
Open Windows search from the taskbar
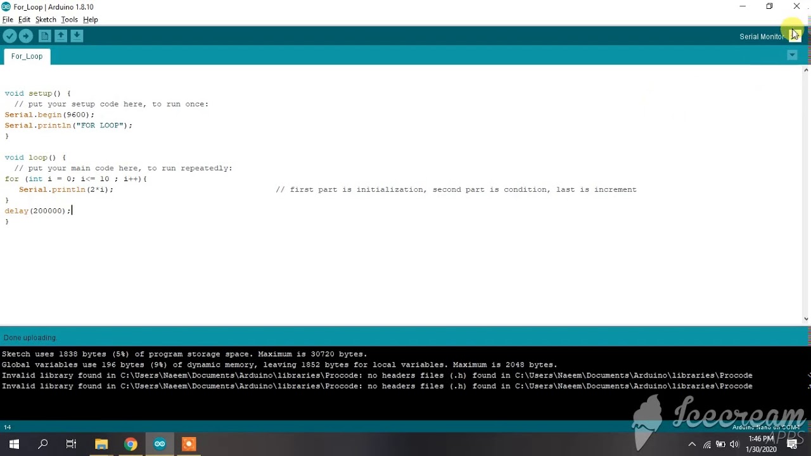click(43, 444)
